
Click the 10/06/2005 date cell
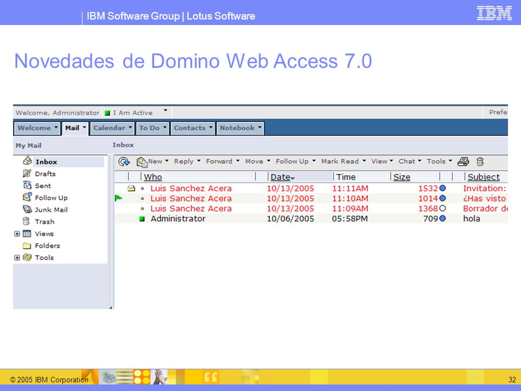point(290,218)
